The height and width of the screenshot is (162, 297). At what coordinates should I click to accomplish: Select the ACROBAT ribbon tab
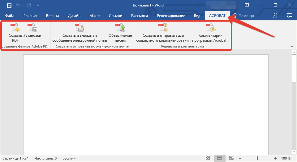[x=217, y=16]
